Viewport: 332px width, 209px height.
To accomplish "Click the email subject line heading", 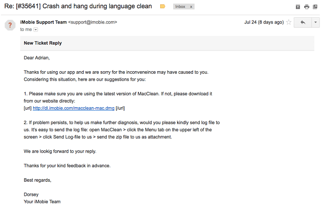I will click(x=78, y=6).
